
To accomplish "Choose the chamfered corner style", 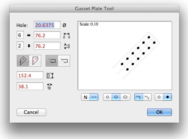I will tap(147, 97).
